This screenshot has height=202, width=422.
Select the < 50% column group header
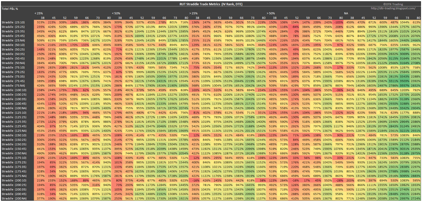116,13
